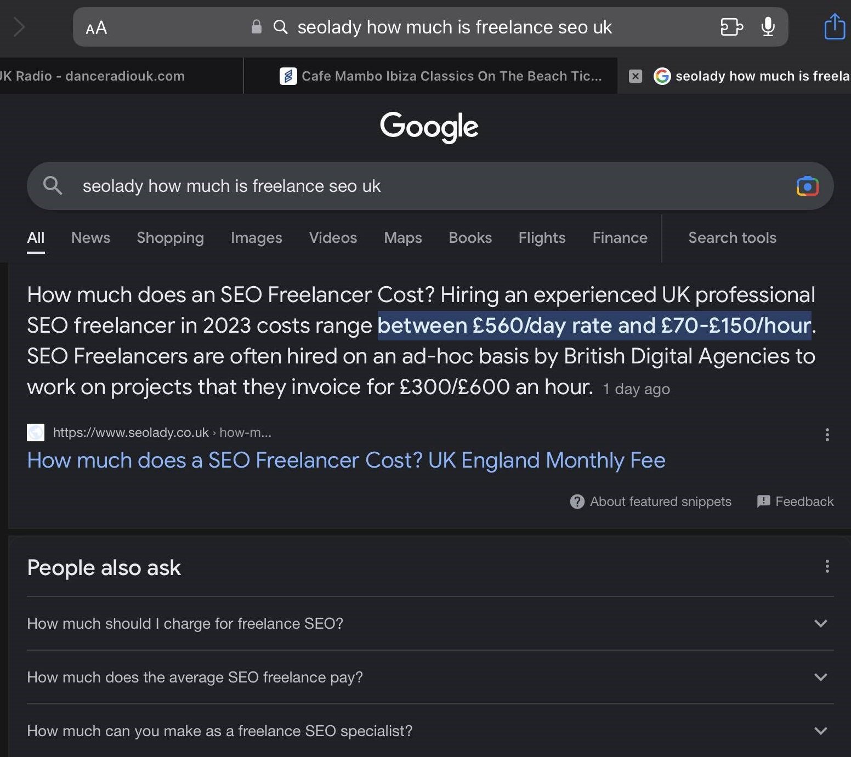Viewport: 851px width, 757px height.
Task: Tap the Safari forward arrow
Action: coord(19,26)
